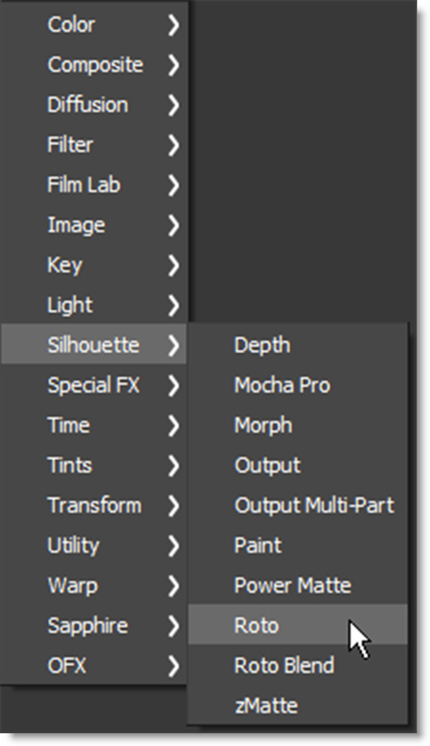The width and height of the screenshot is (430, 746).
Task: Expand the Filter submenu arrow
Action: [x=173, y=146]
